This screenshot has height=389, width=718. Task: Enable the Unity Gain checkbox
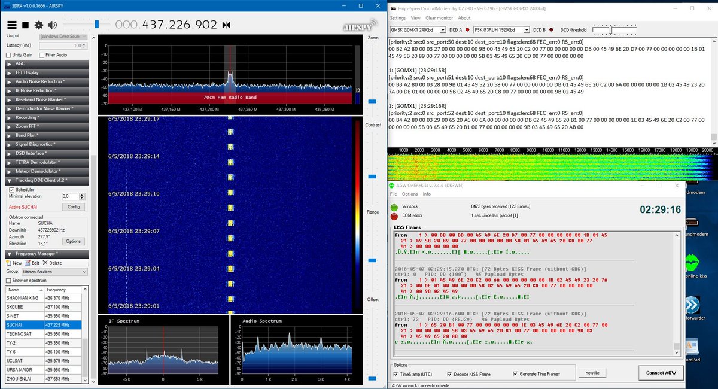point(8,55)
